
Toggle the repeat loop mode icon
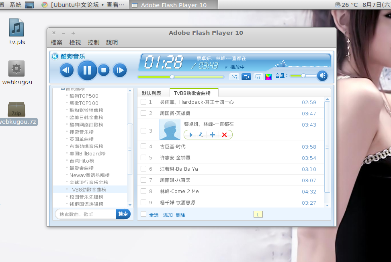coord(246,77)
